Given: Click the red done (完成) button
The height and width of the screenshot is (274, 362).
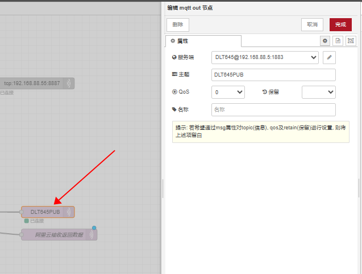Looking at the screenshot, I should pos(340,24).
